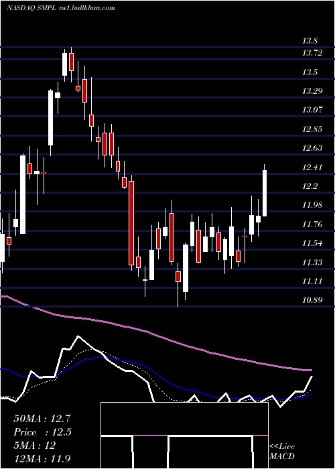The width and height of the screenshot is (335, 469).
Task: Click the large red candlestick dropping to 11.33
Action: [x=131, y=223]
